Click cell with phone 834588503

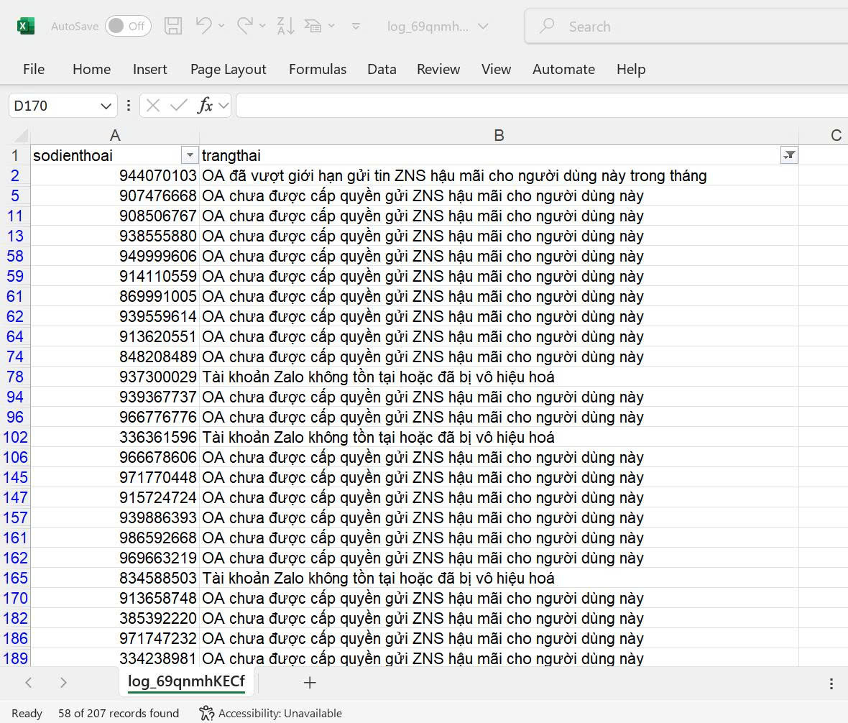[115, 578]
